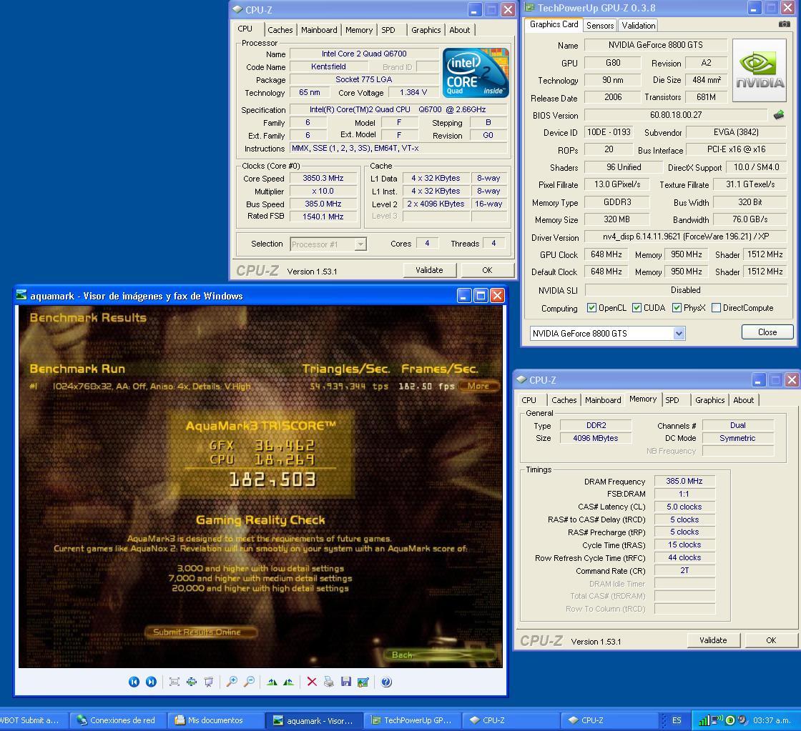The height and width of the screenshot is (731, 801).
Task: Click Specification field showing Q6700 @ 2.66GHz
Action: (x=398, y=109)
